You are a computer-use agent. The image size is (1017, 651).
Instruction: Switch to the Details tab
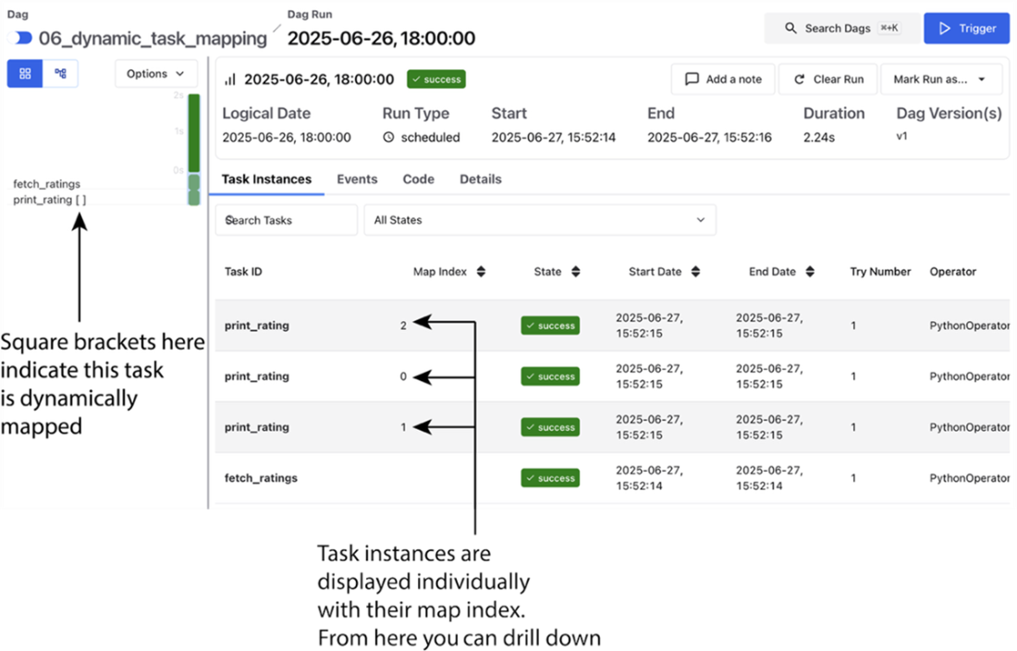click(481, 179)
